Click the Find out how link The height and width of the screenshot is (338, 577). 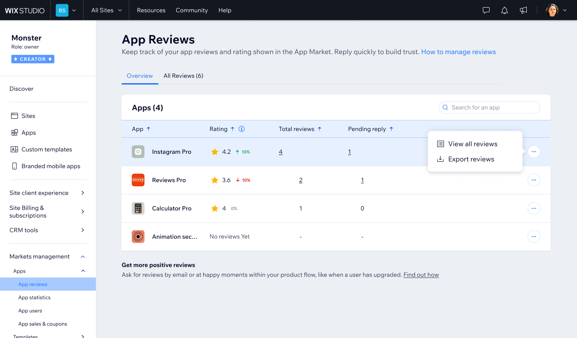(421, 275)
